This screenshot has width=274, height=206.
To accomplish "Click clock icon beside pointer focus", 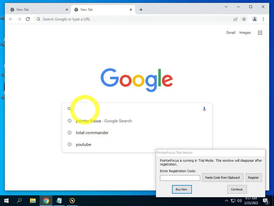I will (x=70, y=121).
